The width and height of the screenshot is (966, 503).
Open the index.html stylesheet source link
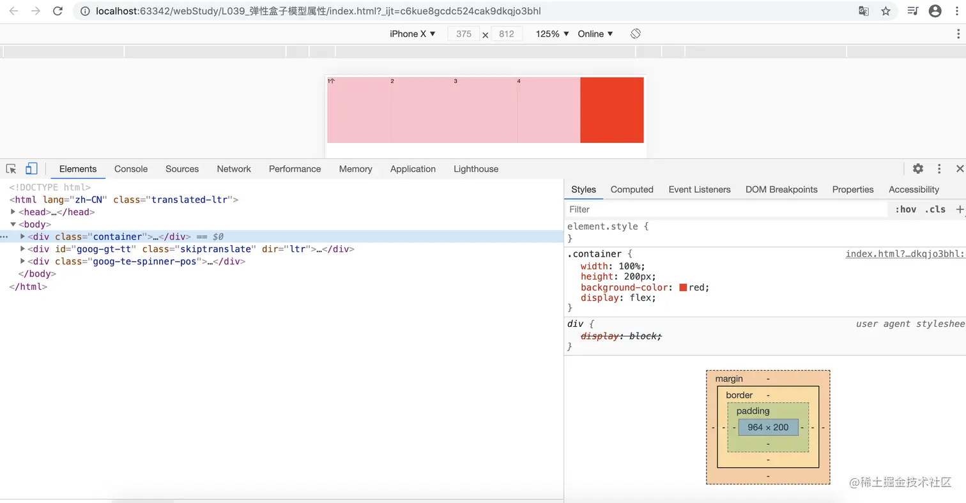tap(905, 254)
